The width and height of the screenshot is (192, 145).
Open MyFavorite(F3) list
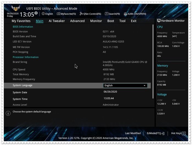[x=66, y=14]
